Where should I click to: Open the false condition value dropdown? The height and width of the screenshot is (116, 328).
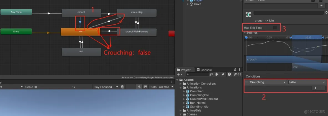307,82
